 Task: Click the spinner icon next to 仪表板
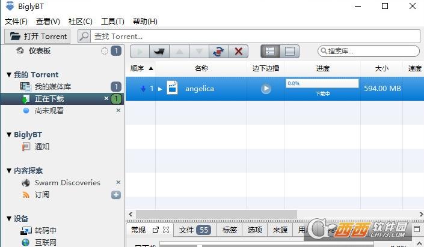105,51
